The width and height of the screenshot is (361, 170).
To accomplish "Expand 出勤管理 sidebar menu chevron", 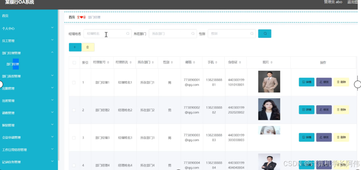I will pos(52,88).
